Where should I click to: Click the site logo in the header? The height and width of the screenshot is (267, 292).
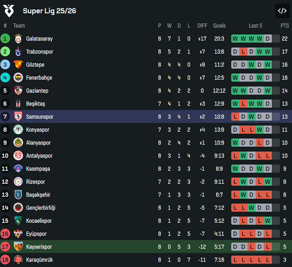[x=9, y=11]
